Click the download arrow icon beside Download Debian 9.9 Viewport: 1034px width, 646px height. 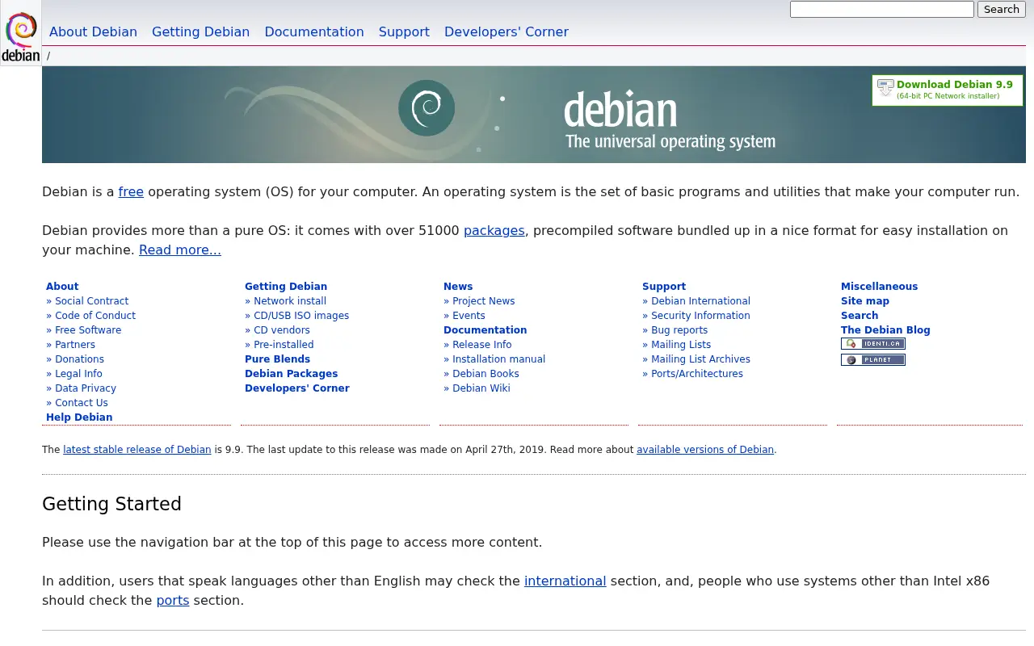click(x=885, y=88)
